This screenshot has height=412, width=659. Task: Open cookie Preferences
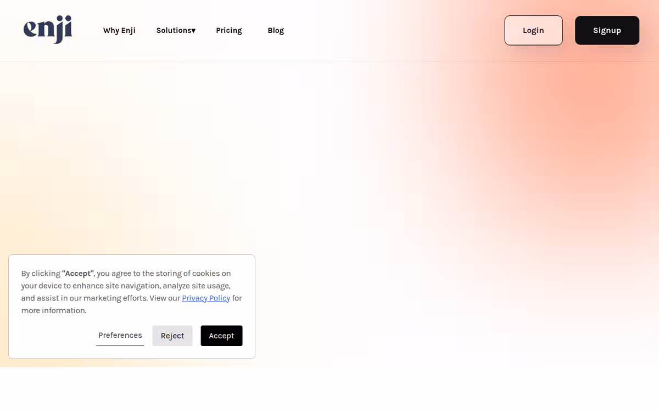coord(120,335)
